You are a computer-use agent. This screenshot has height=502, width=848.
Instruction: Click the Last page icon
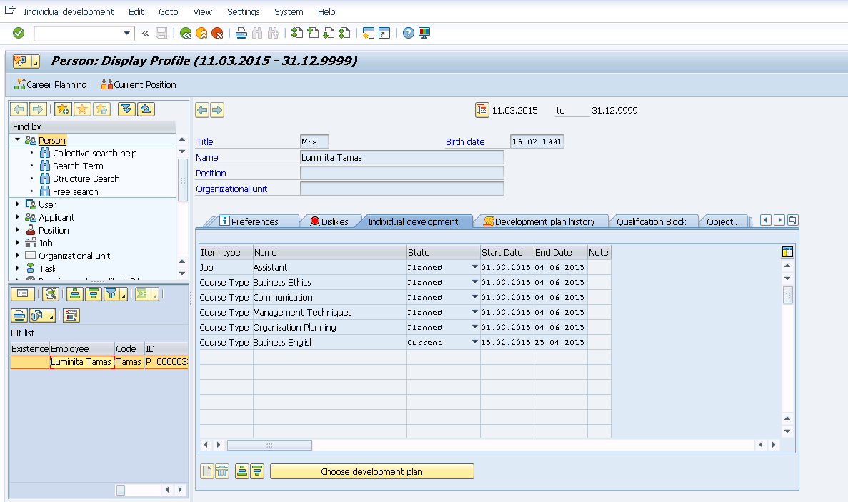(x=344, y=34)
